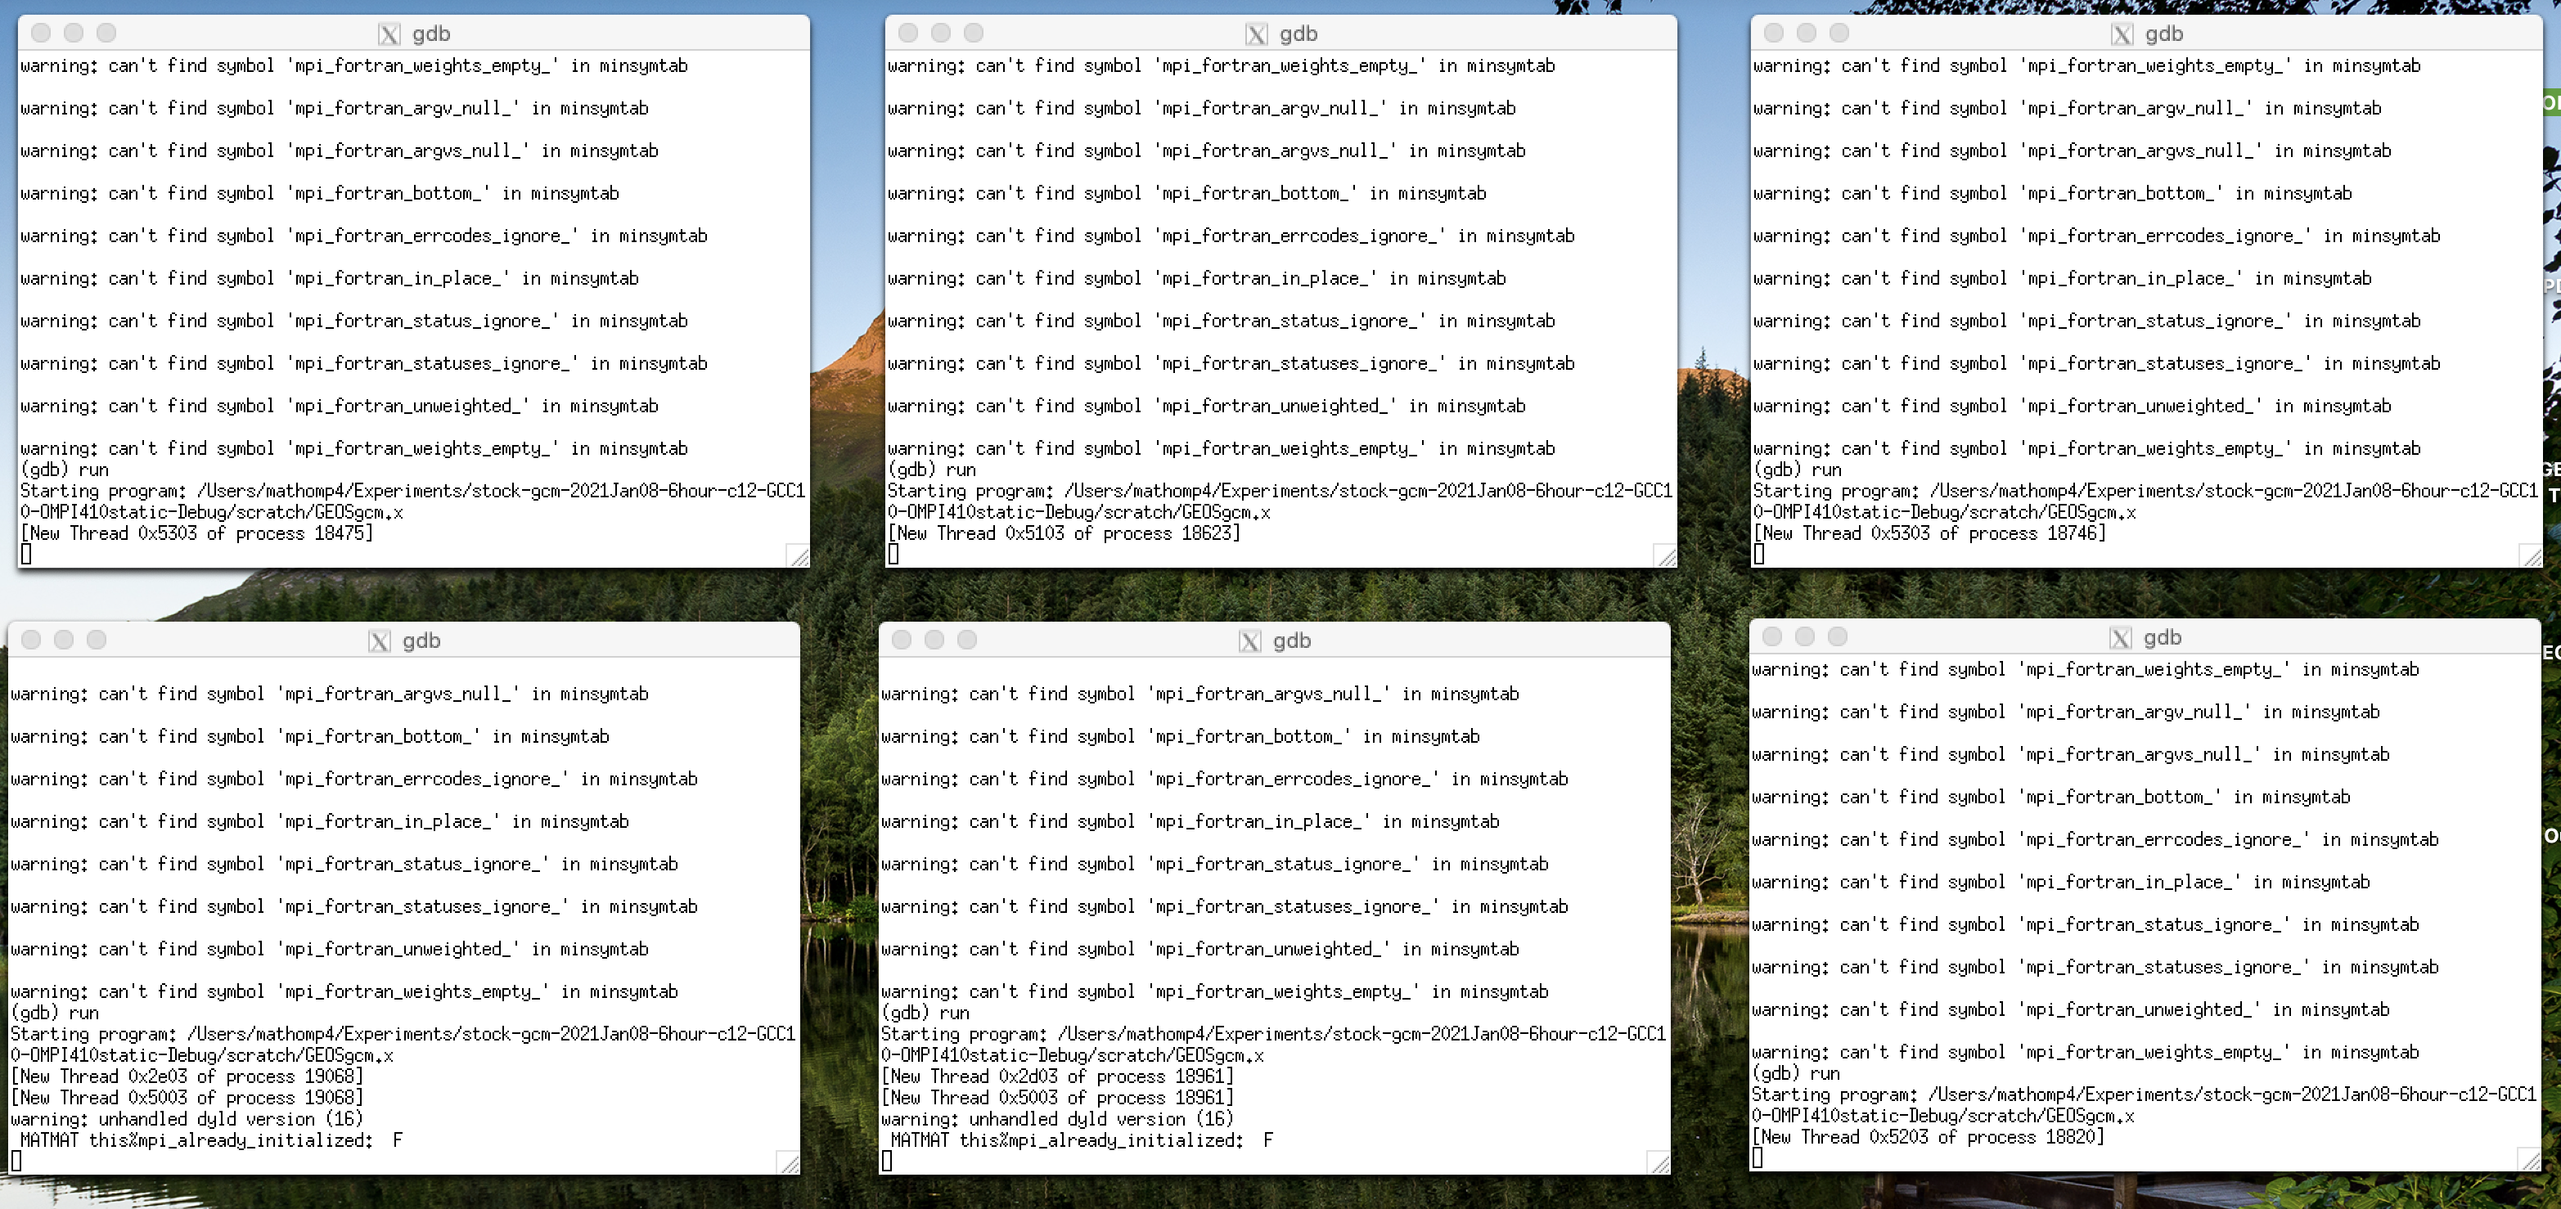Click X11 icon in process 18475 gdb window title
This screenshot has height=1209, width=2561.
tap(389, 35)
